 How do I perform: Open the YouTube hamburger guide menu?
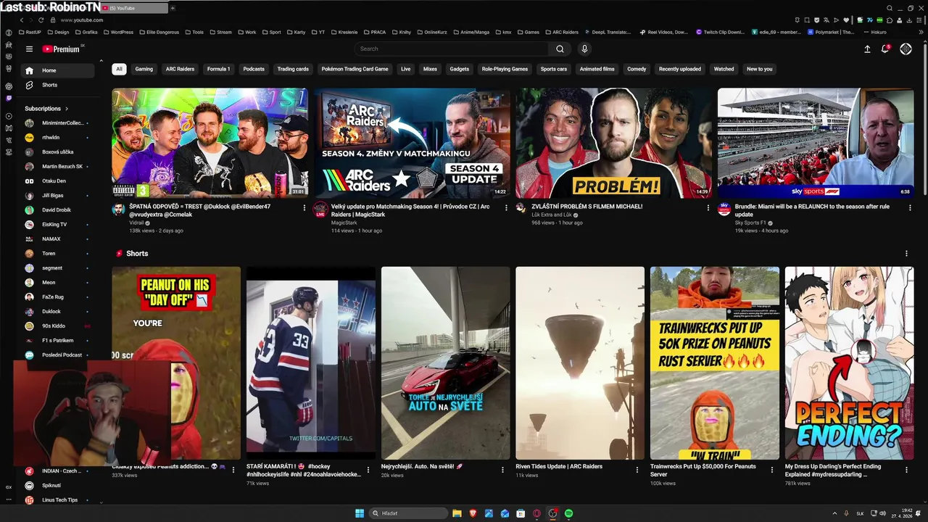[x=29, y=49]
